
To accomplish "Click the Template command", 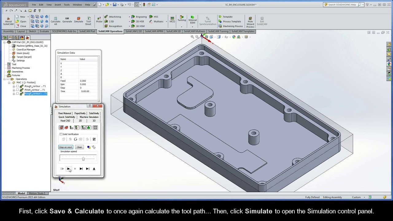I will tap(225, 17).
